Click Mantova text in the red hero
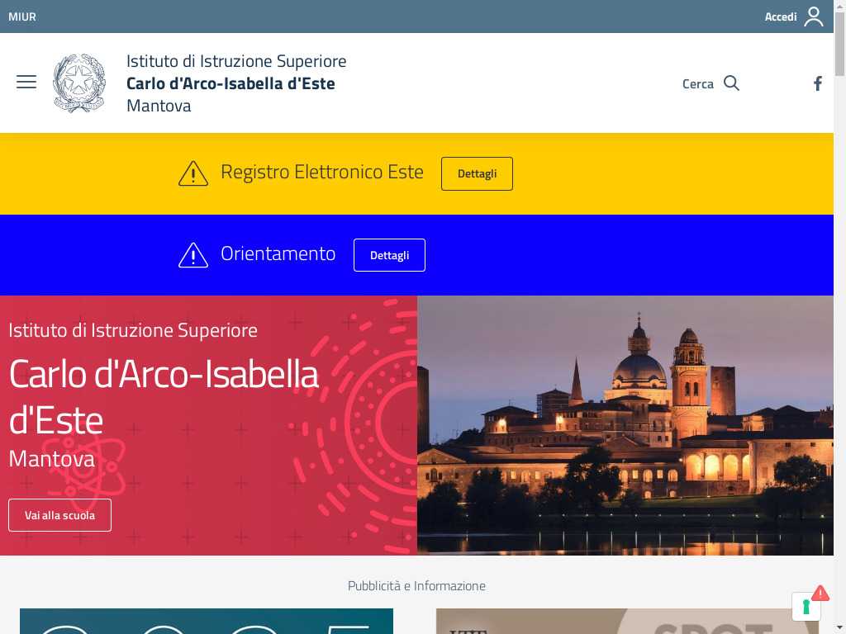 (52, 459)
